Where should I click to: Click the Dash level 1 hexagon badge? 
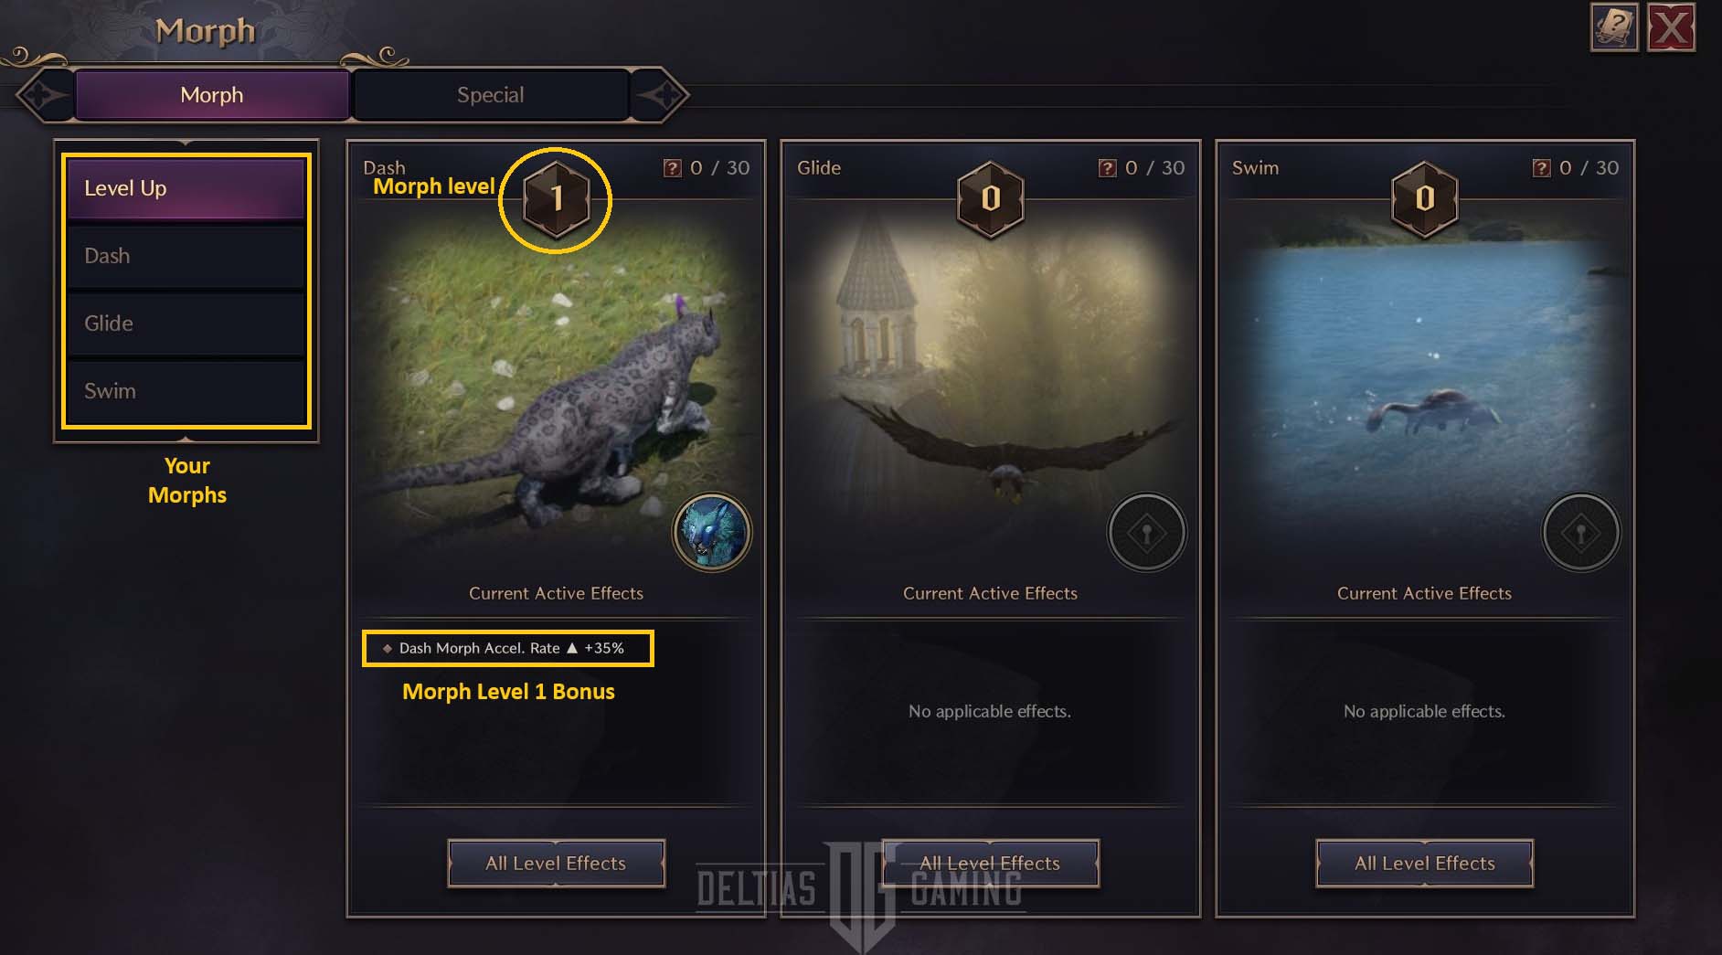click(556, 198)
